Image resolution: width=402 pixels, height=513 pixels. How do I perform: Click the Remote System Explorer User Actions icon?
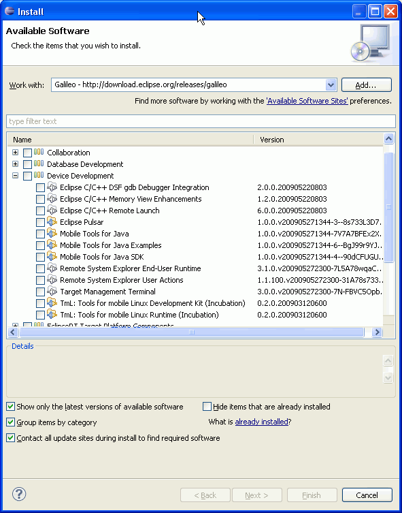pyautogui.click(x=52, y=280)
